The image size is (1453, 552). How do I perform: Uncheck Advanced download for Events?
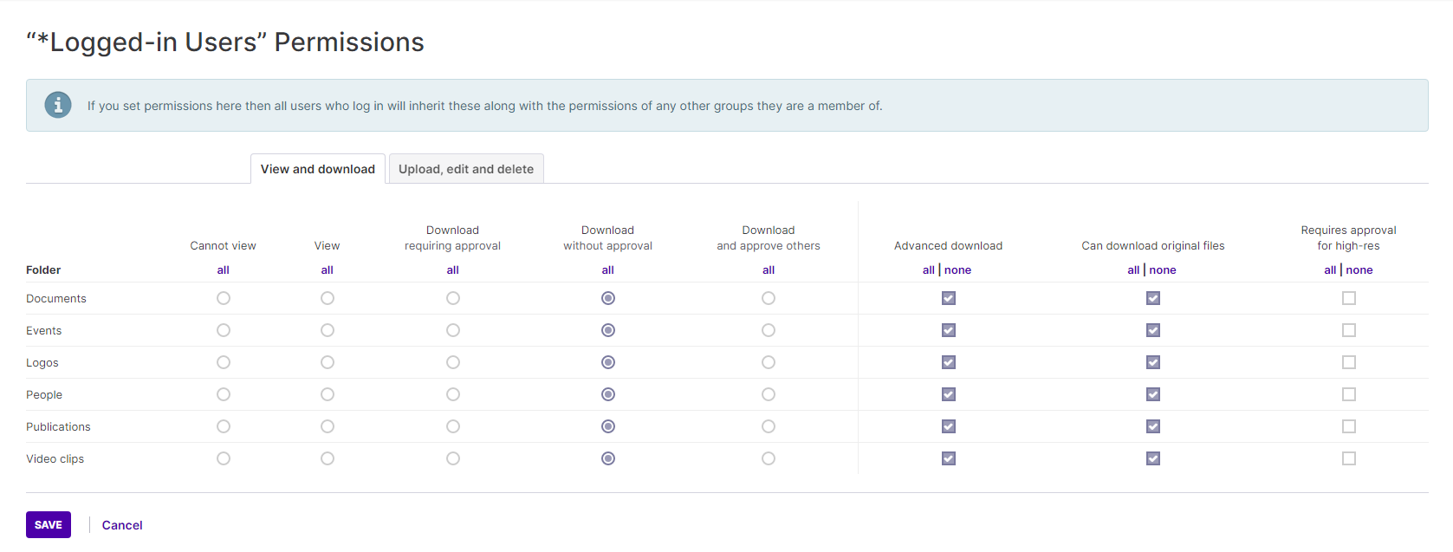point(949,330)
